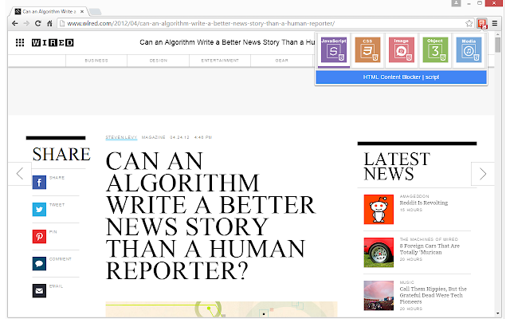Close the Can an Algorithm Write tab

click(82, 11)
